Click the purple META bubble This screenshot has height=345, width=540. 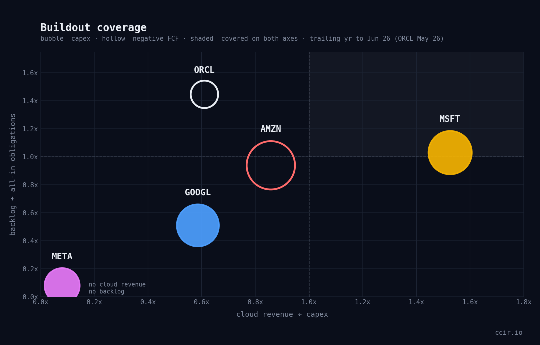[62, 282]
